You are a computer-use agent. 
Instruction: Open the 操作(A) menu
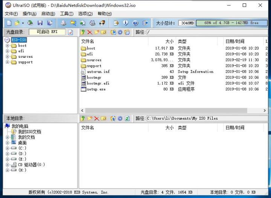click(x=30, y=13)
